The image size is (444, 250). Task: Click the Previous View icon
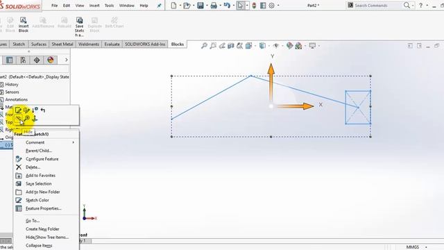click(x=222, y=46)
